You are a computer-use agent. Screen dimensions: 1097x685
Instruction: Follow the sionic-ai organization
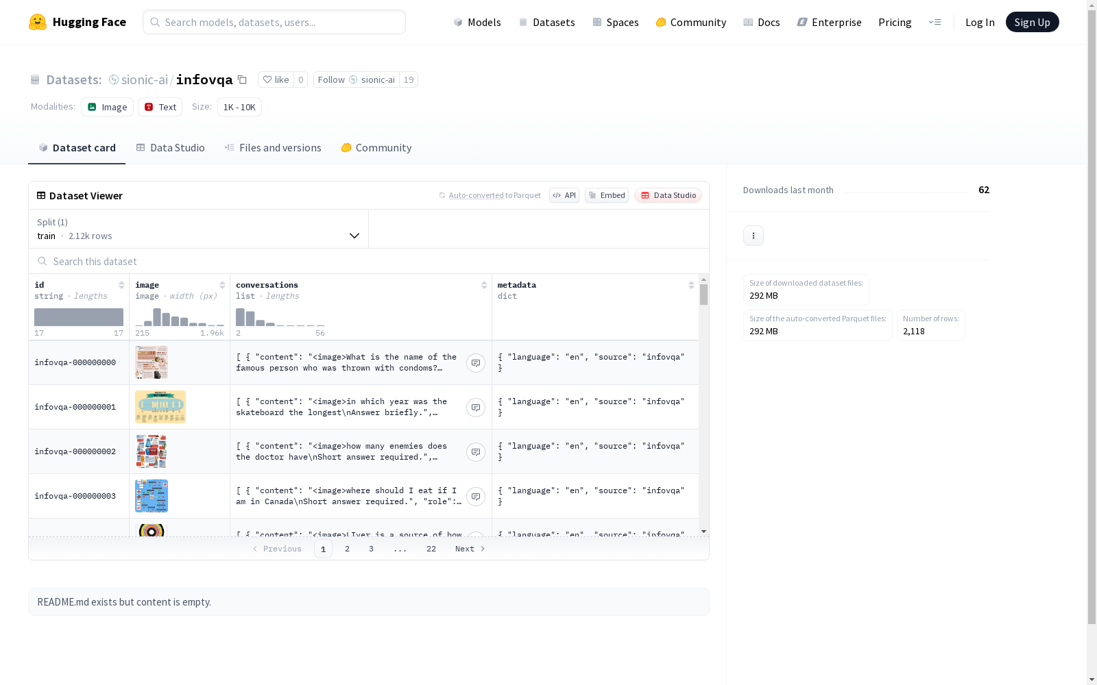coord(357,79)
